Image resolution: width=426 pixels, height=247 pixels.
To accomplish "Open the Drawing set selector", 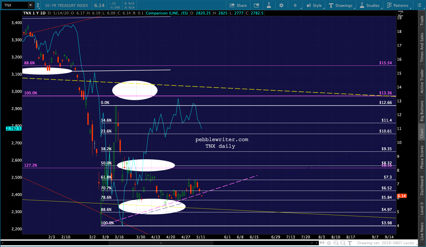I will pyautogui.click(x=386, y=243).
